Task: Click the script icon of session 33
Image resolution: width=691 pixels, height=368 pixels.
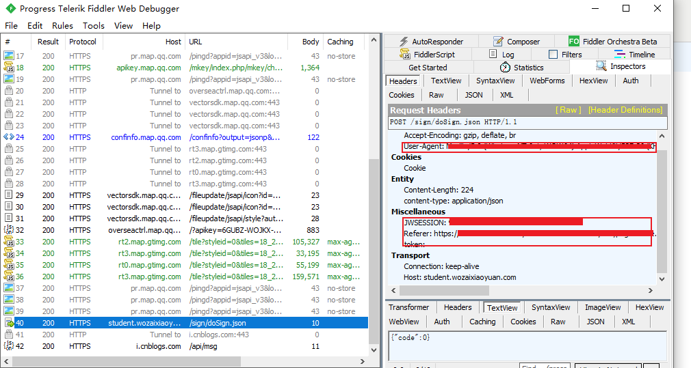Action: (x=9, y=242)
